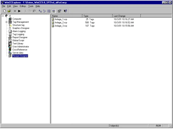Select Alarm Logging in the tree
Viewport: 173px width, 129px height.
[19, 31]
